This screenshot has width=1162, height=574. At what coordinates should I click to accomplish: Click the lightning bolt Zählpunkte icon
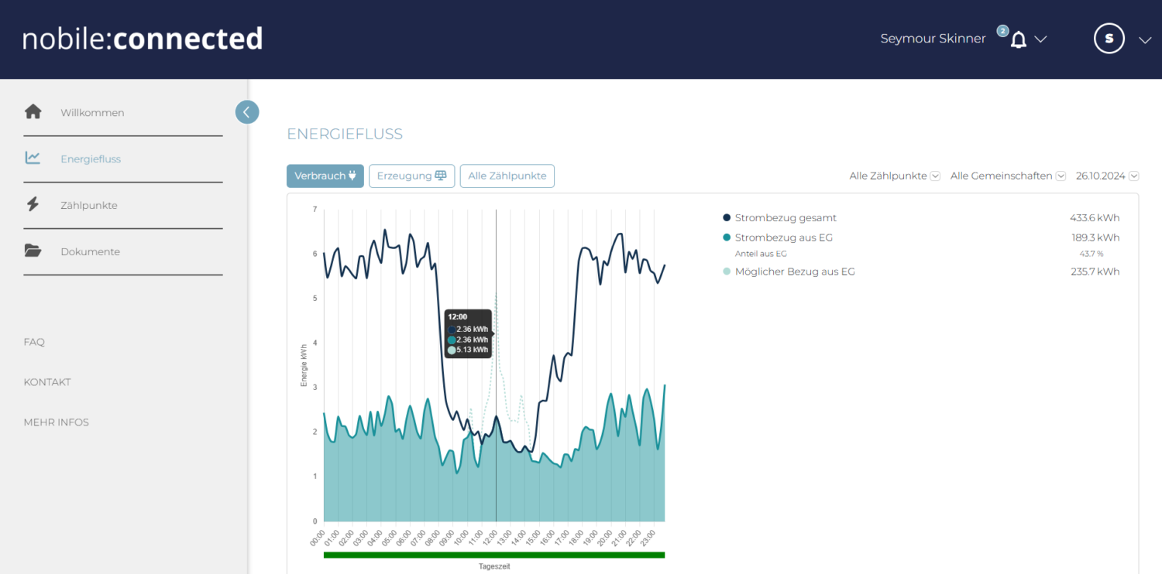(x=33, y=205)
